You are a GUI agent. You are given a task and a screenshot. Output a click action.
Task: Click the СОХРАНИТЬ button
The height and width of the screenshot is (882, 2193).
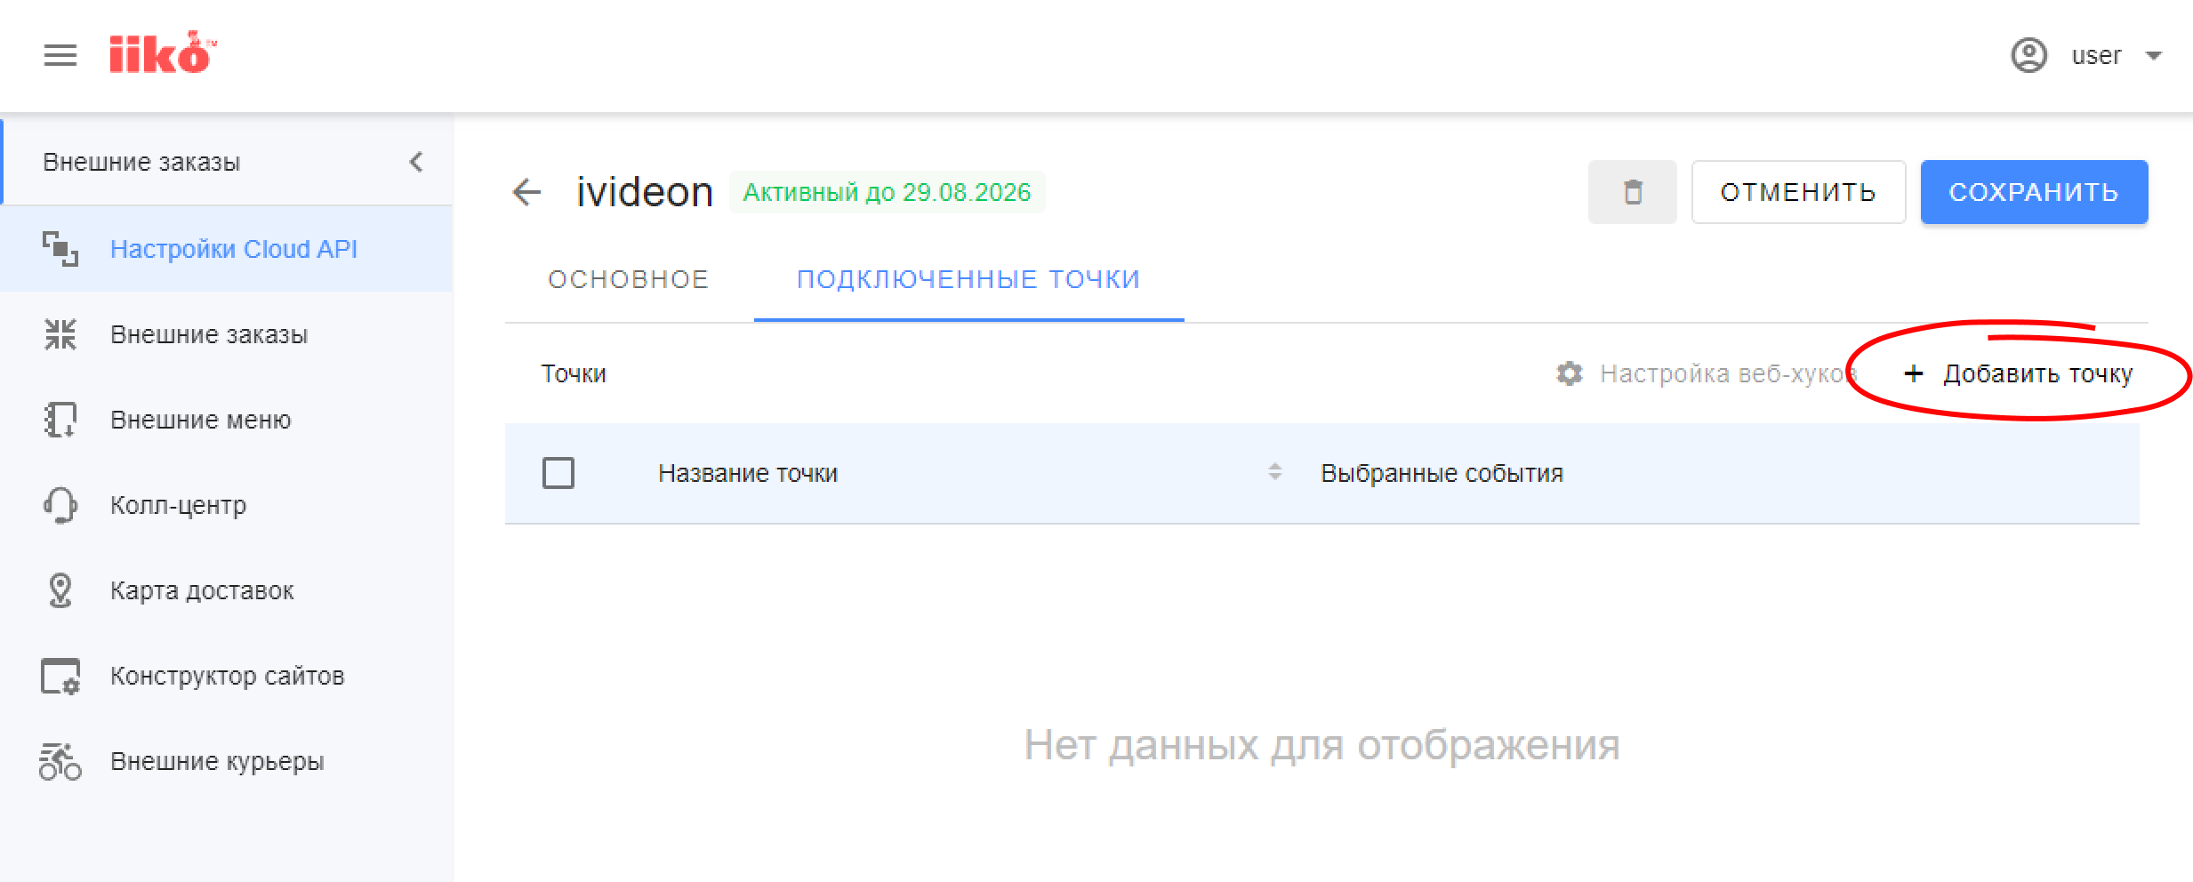(x=2034, y=192)
